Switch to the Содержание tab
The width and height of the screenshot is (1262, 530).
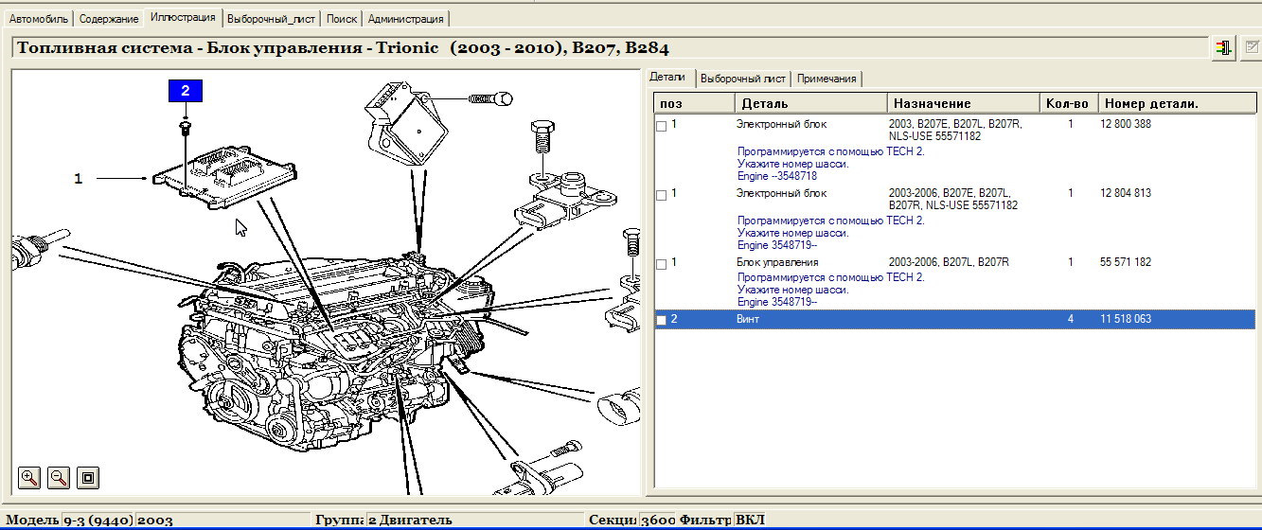point(109,19)
